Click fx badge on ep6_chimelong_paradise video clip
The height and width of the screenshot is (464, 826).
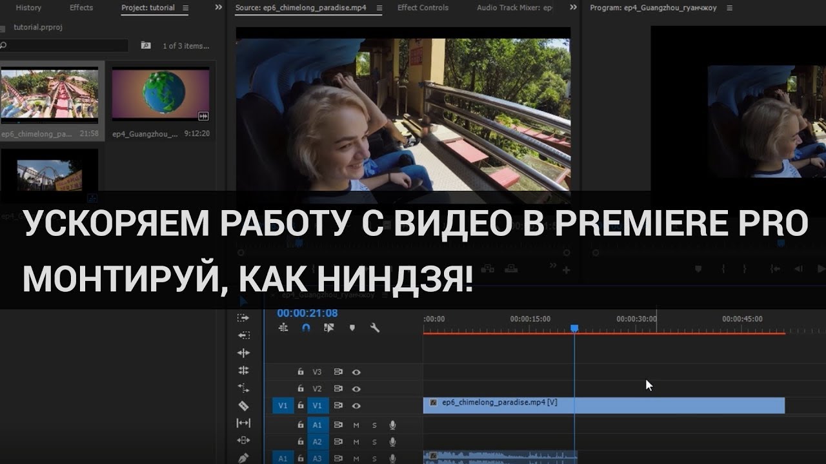pos(433,403)
